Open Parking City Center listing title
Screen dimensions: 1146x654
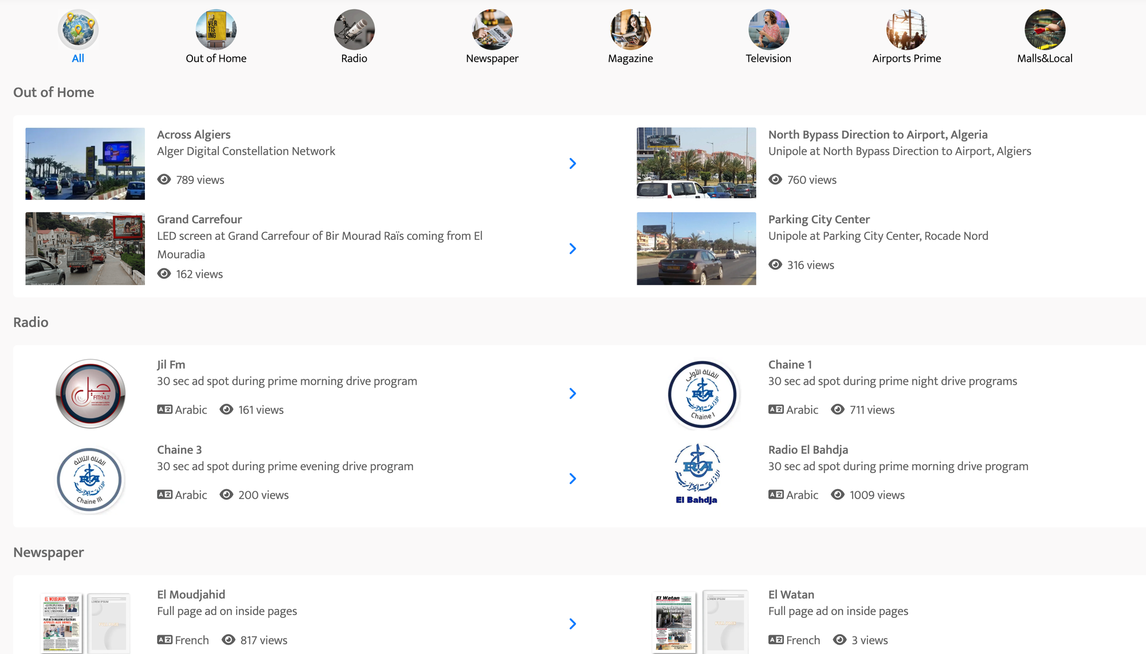pyautogui.click(x=819, y=219)
